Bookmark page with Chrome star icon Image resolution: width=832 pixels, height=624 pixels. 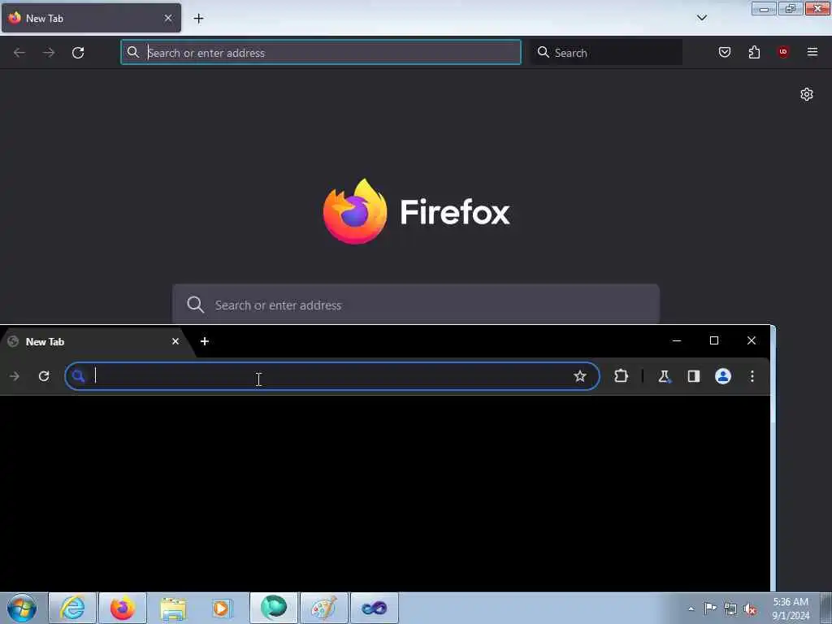580,376
